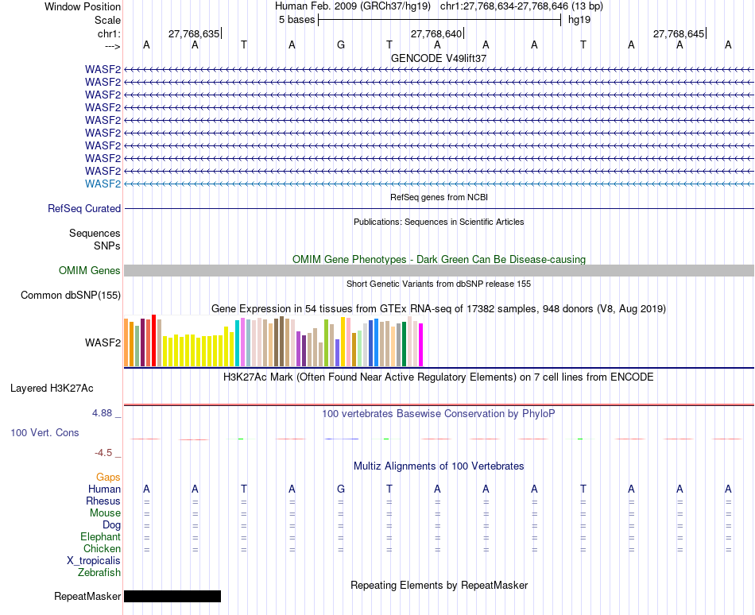Click the Sequences label under Publications
The width and height of the screenshot is (755, 615).
tap(95, 234)
